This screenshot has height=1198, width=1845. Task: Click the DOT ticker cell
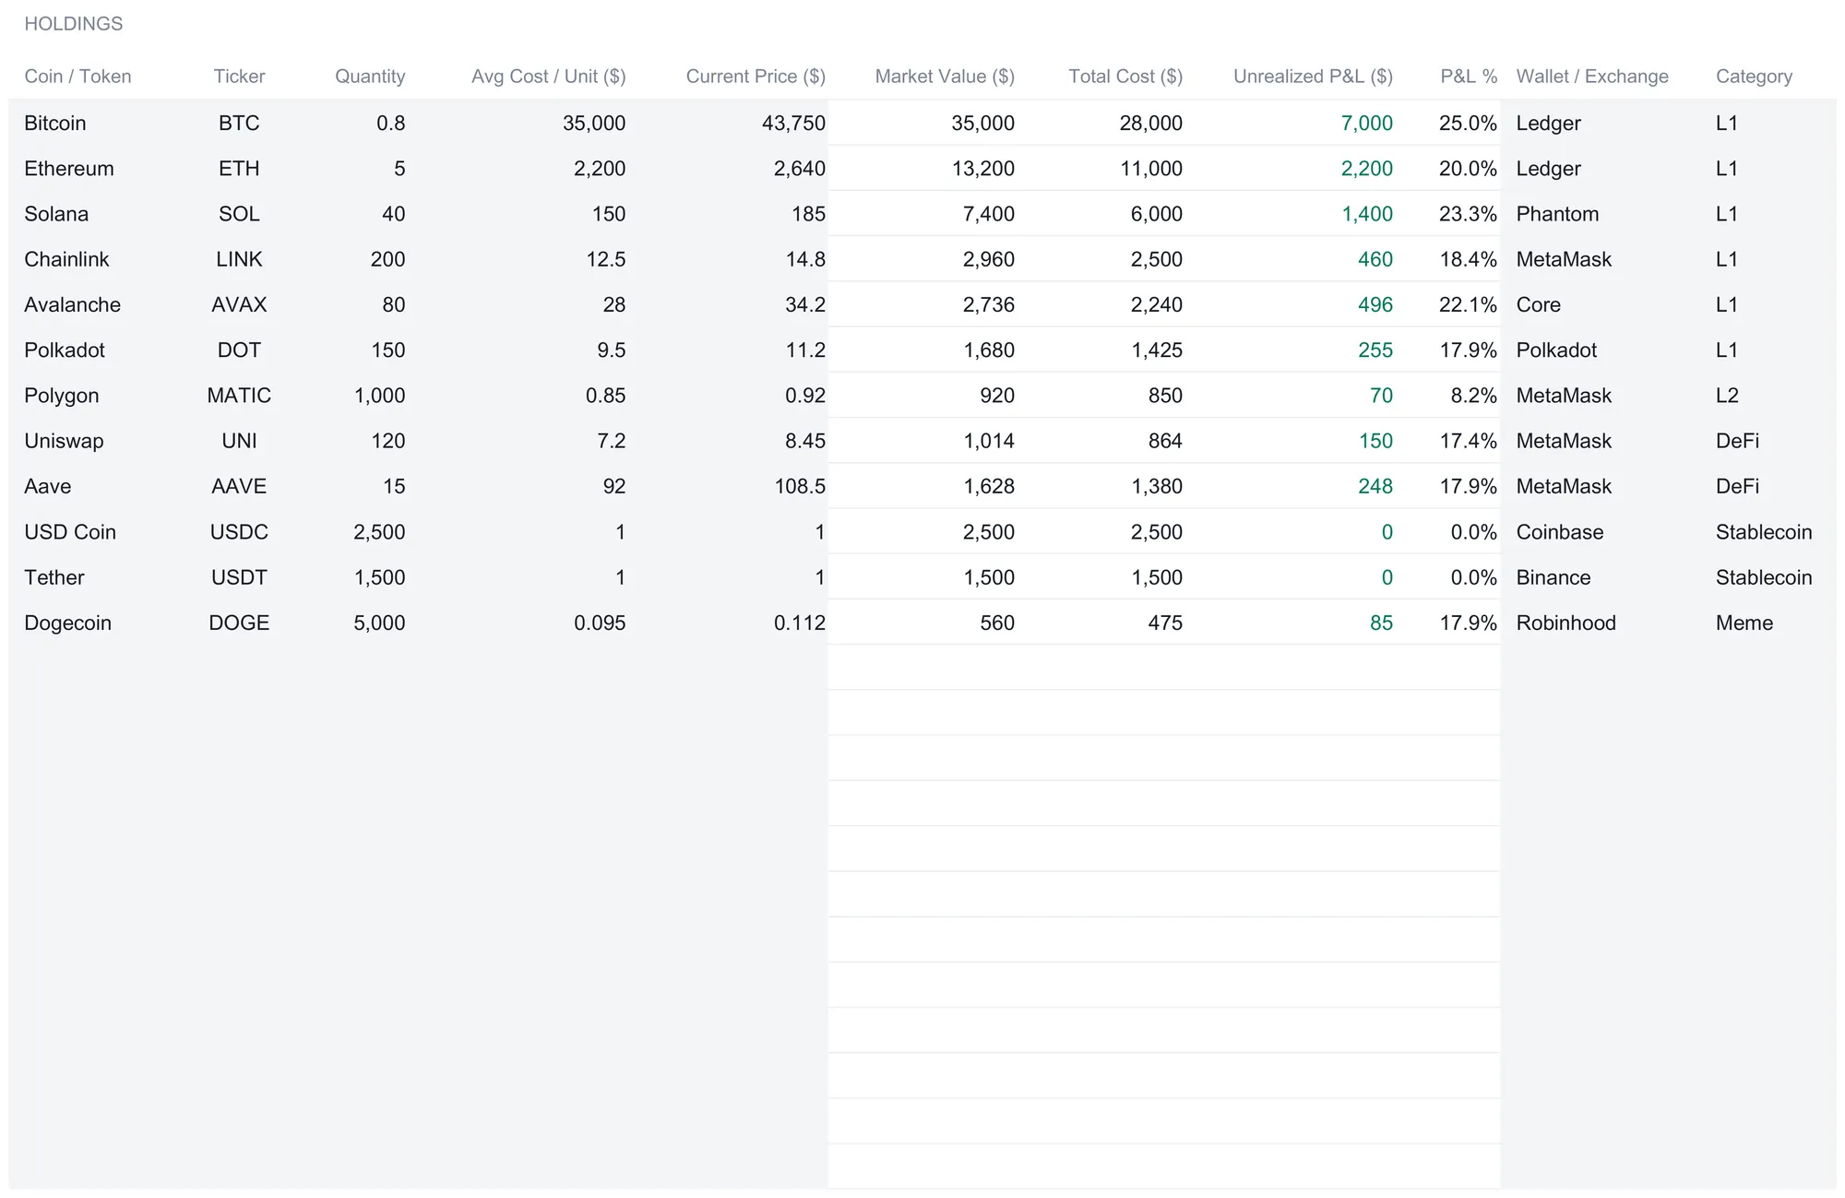pyautogui.click(x=239, y=350)
